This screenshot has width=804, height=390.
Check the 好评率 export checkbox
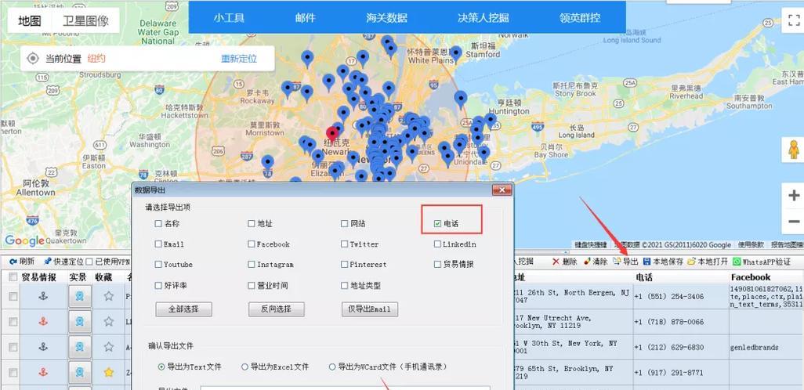(158, 286)
